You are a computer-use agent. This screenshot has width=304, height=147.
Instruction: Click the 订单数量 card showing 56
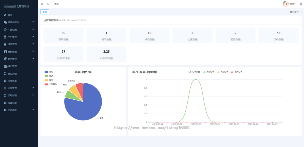(278, 35)
